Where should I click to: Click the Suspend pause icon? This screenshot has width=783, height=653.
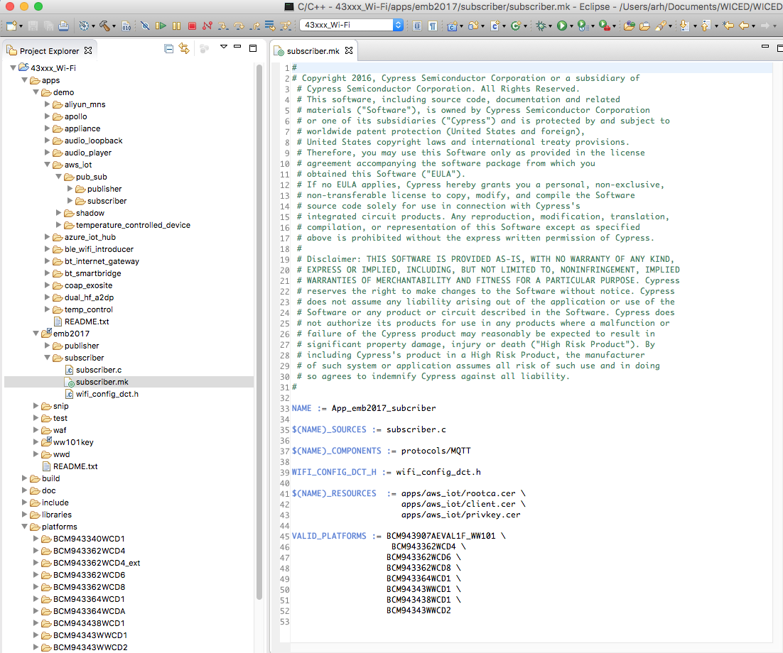coord(177,26)
